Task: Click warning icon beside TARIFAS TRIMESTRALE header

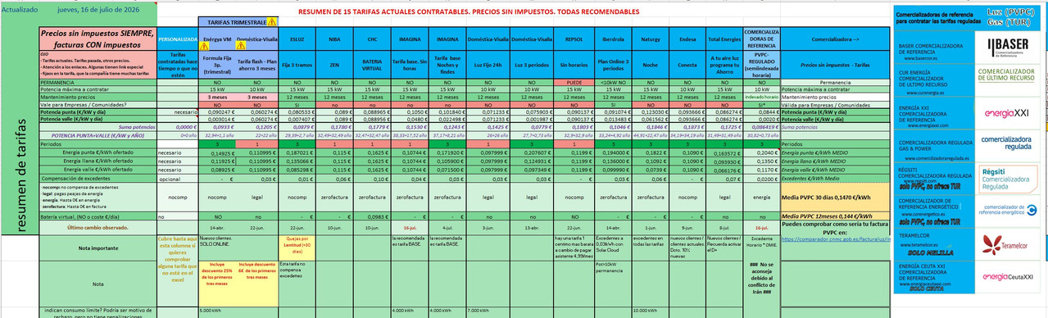Action: pos(272,23)
